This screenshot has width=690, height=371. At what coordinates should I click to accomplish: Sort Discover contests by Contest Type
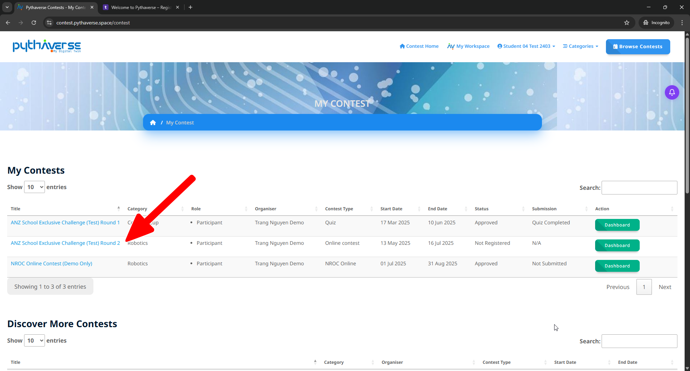click(x=515, y=362)
